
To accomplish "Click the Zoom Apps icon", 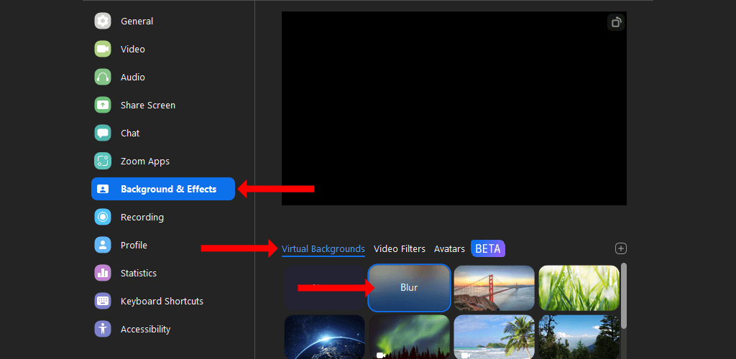I will pyautogui.click(x=103, y=161).
